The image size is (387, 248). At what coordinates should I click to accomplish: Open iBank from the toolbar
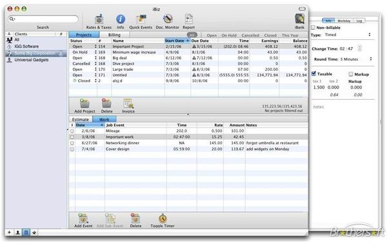(x=299, y=19)
